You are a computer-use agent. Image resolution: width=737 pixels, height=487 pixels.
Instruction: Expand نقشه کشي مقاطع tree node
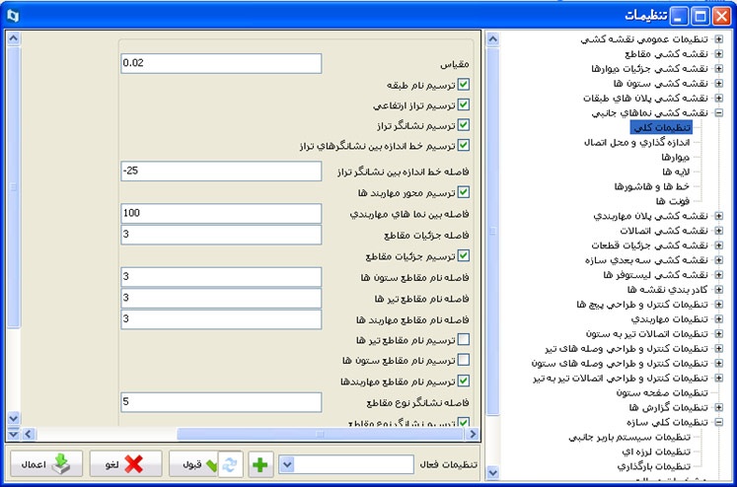[719, 53]
